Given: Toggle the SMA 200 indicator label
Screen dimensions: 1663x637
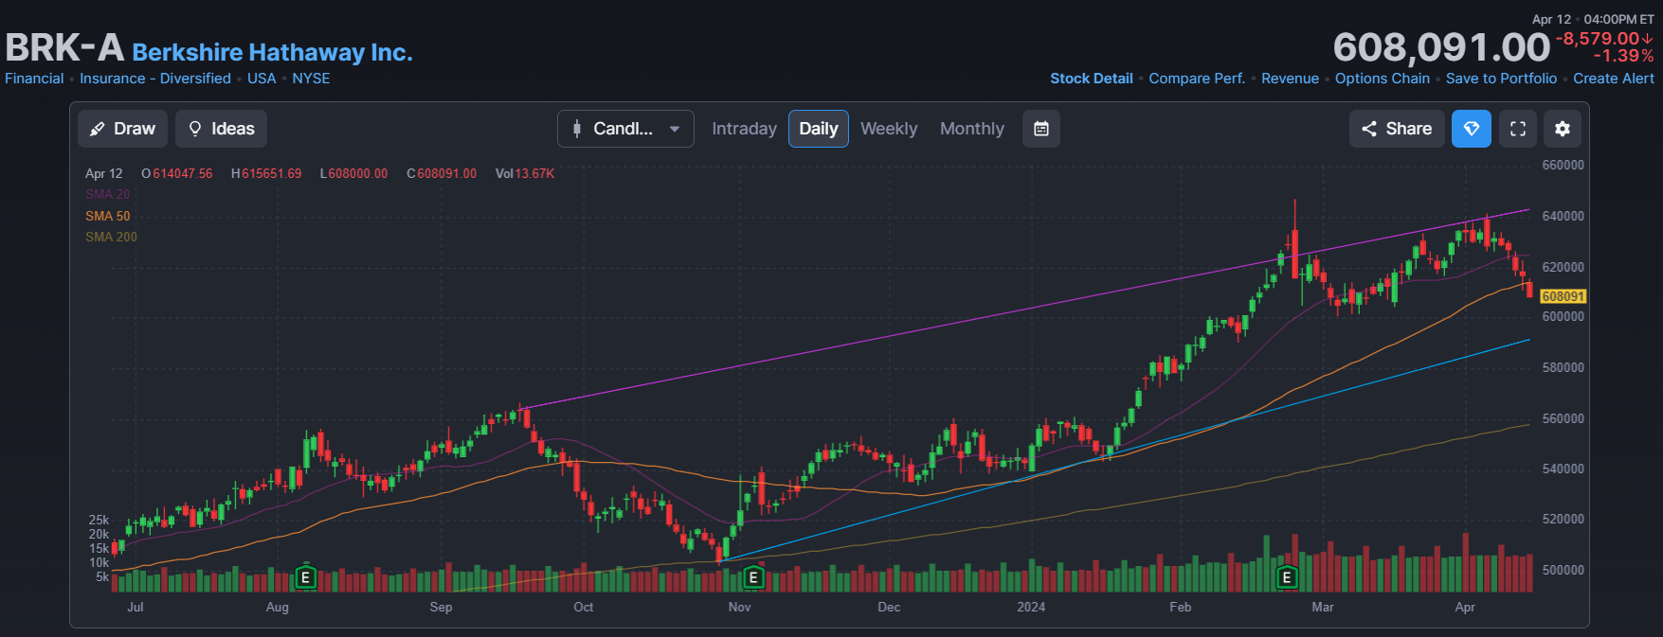Looking at the screenshot, I should (x=111, y=237).
